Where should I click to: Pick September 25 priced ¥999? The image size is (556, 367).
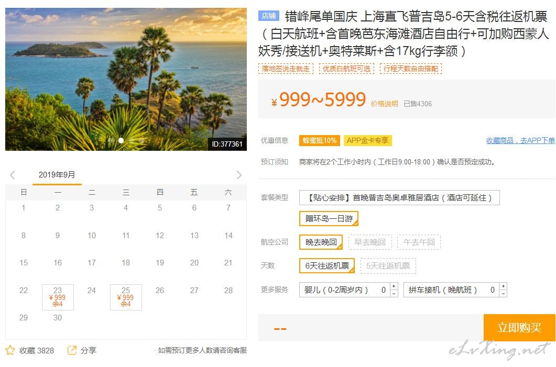[x=126, y=297]
